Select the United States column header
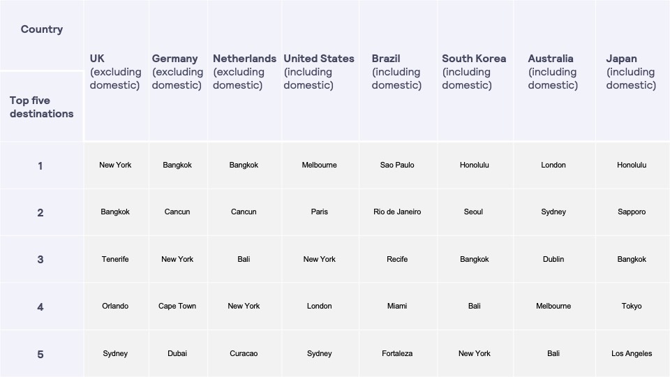Viewport: 670px width, 377px height. pyautogui.click(x=319, y=71)
